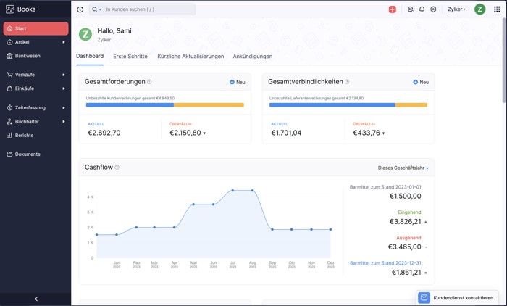Image resolution: width=507 pixels, height=306 pixels.
Task: Switch to the Dashboard tab
Action: [90, 56]
